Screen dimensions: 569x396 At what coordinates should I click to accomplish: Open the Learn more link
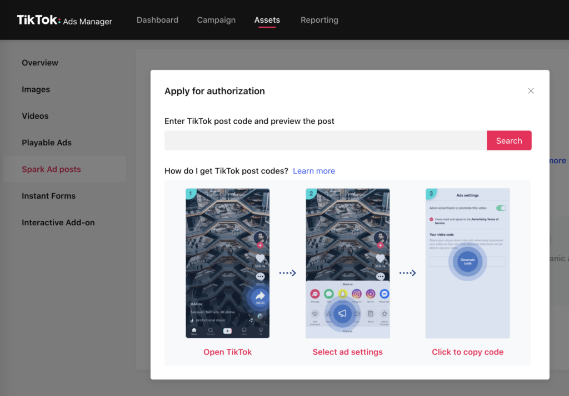point(313,171)
